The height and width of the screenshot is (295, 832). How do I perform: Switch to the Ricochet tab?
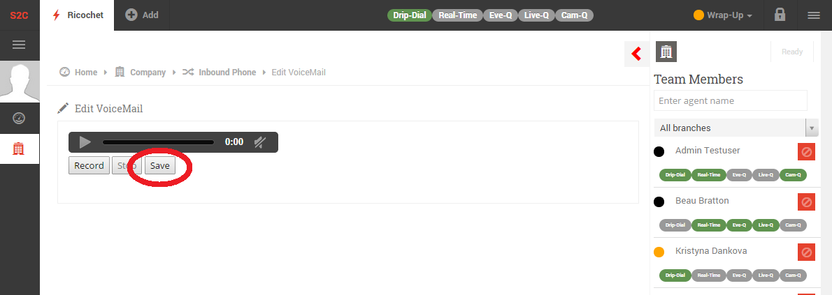click(76, 15)
